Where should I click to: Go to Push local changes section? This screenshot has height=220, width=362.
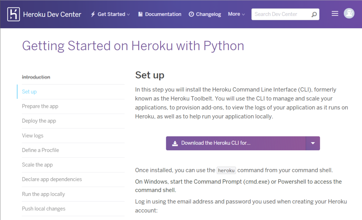(43, 209)
